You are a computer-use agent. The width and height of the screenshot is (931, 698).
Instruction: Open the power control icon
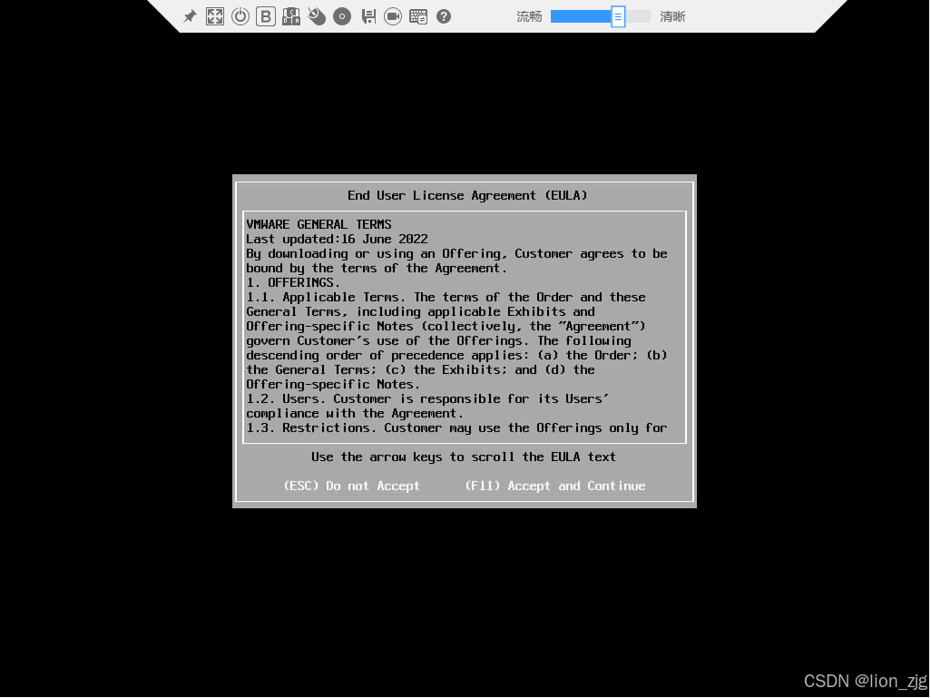tap(240, 16)
